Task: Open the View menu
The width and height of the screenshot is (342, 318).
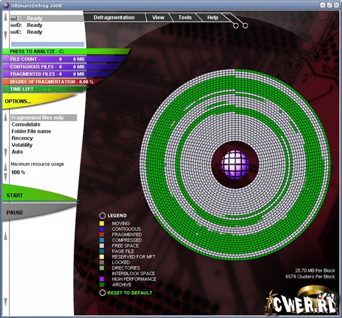Action: click(x=158, y=18)
